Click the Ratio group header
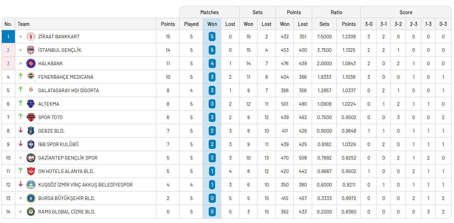 point(336,12)
